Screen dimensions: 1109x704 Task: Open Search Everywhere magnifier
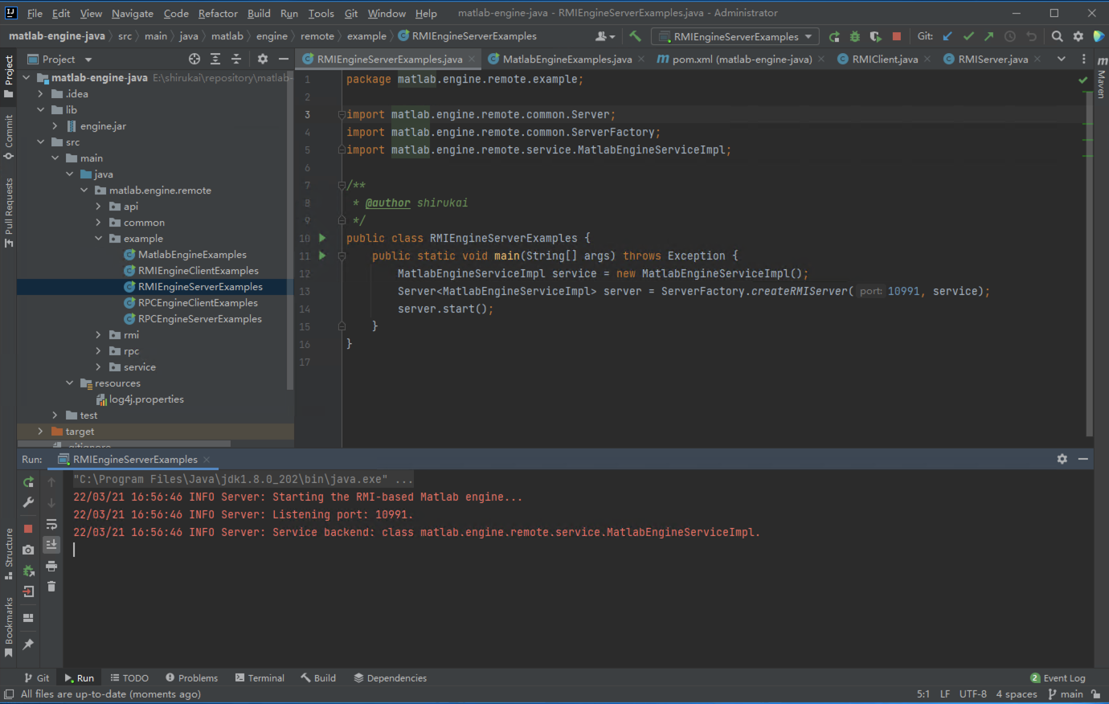click(x=1058, y=36)
